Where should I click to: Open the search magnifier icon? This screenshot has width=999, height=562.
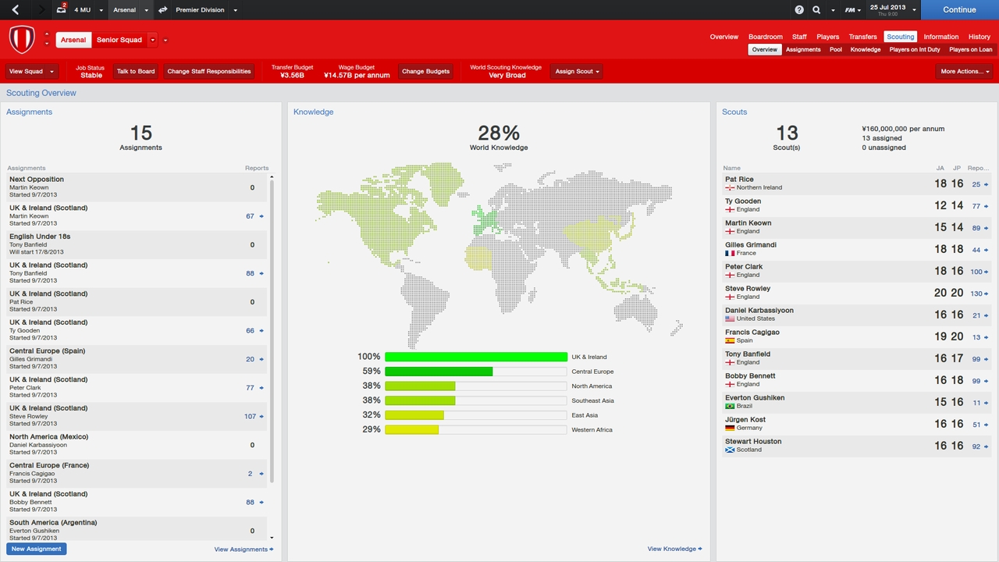pos(816,10)
